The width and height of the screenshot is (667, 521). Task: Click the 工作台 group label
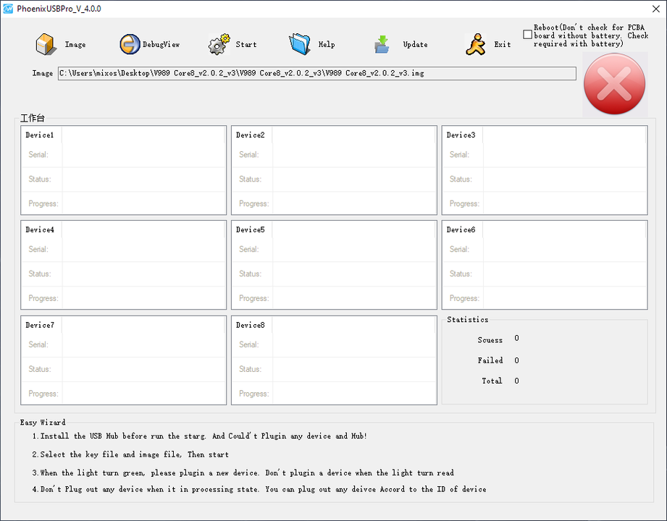[x=33, y=118]
